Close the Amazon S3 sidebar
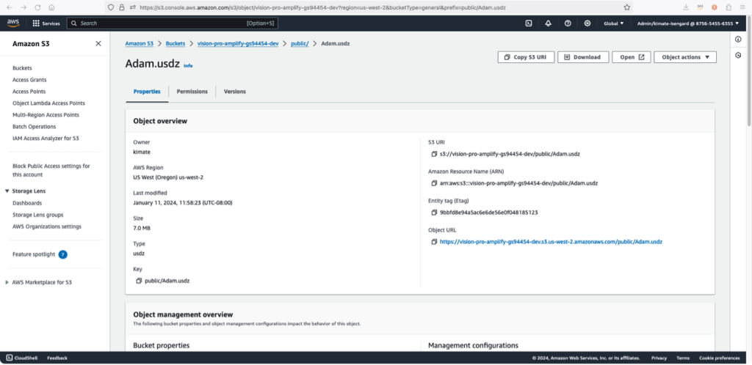 [x=98, y=43]
